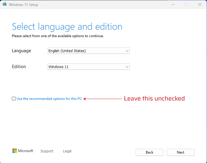The image size is (207, 163).
Task: Click the 'Select language and edition' heading
Action: tap(67, 27)
